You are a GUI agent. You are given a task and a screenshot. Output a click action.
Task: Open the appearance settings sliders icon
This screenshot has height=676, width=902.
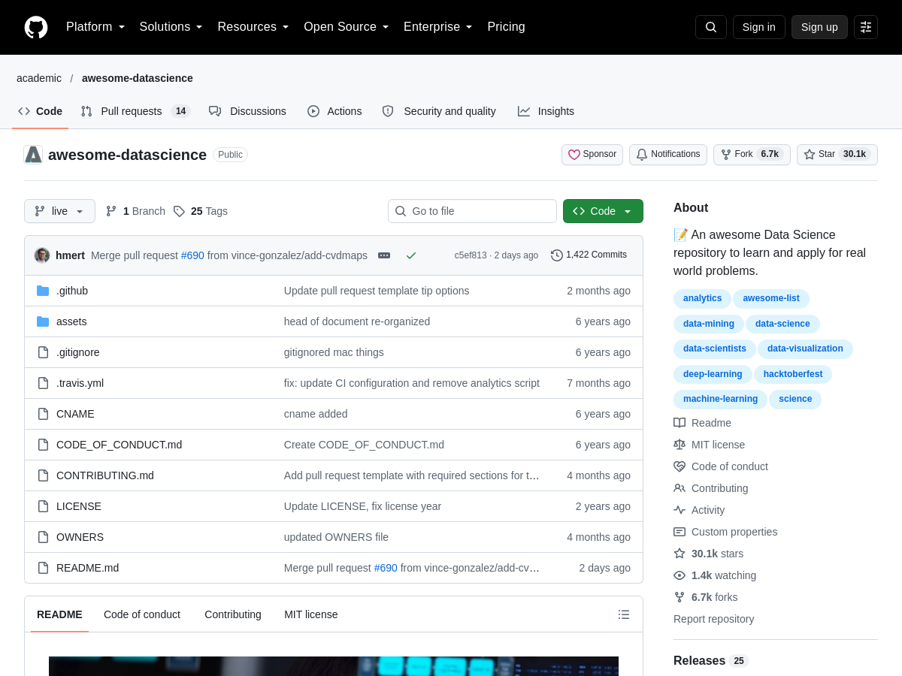pos(866,27)
